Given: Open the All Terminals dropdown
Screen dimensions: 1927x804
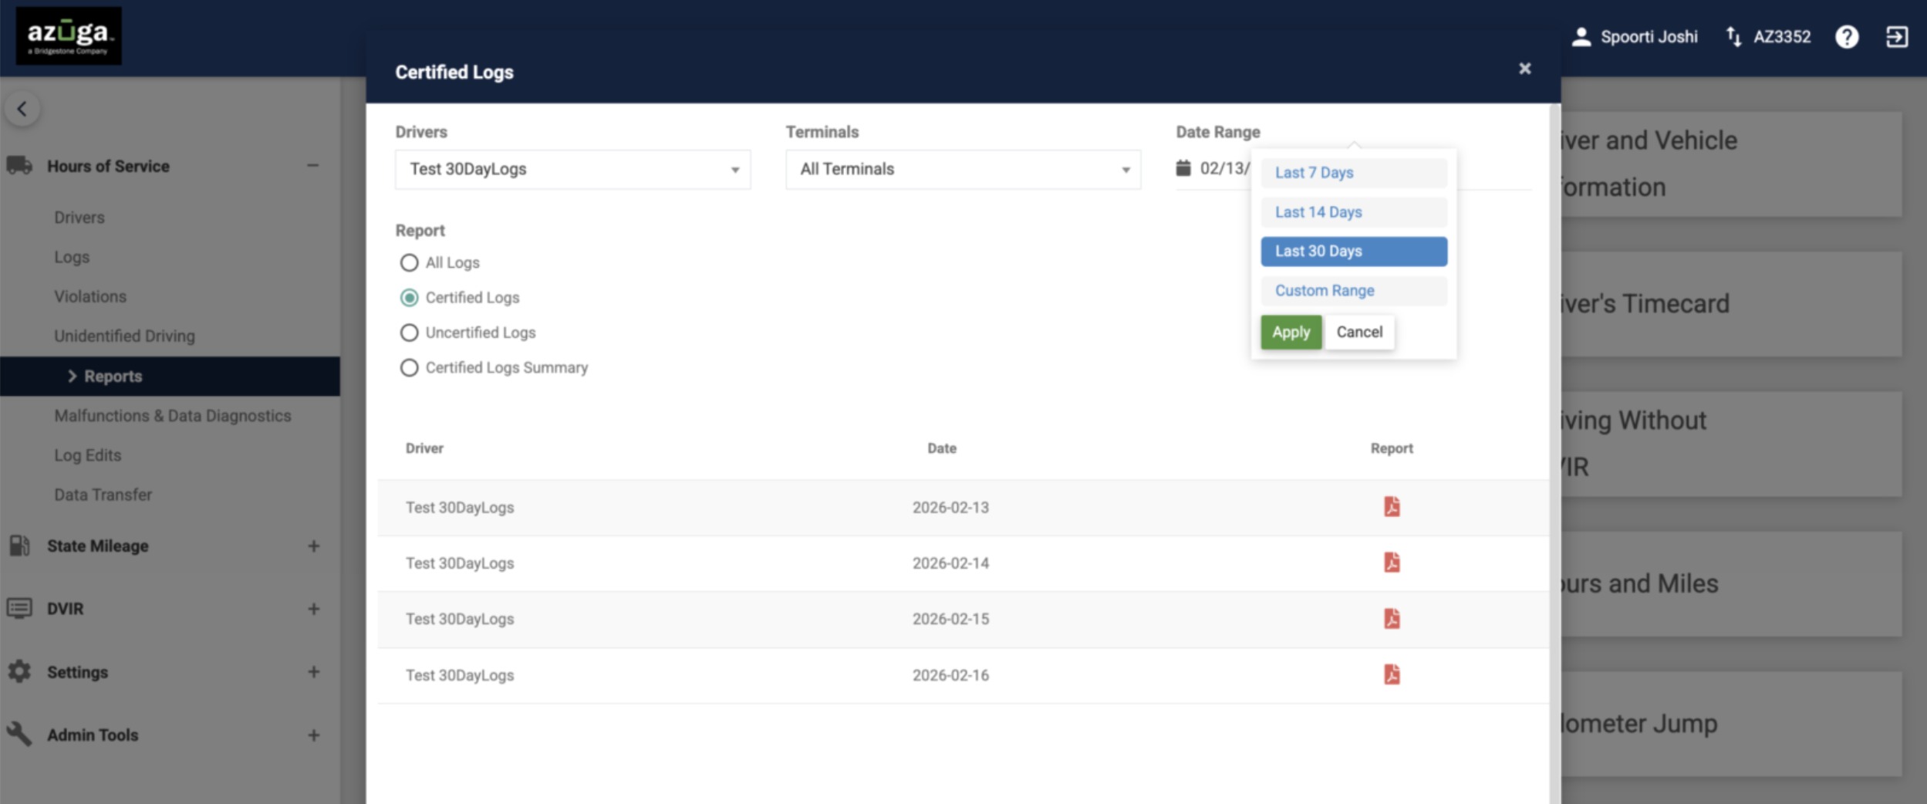Looking at the screenshot, I should click(963, 169).
